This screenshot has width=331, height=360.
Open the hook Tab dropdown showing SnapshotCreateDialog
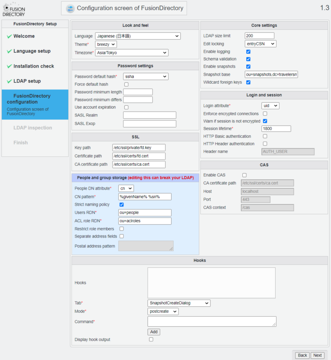pos(179,303)
